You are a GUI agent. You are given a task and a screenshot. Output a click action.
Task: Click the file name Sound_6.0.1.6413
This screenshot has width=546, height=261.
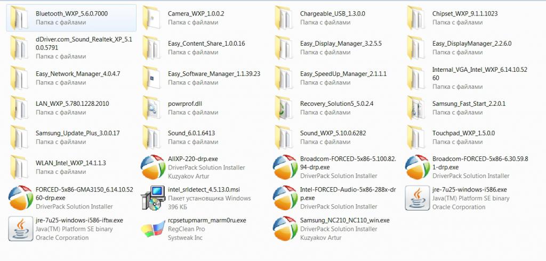pyautogui.click(x=191, y=133)
